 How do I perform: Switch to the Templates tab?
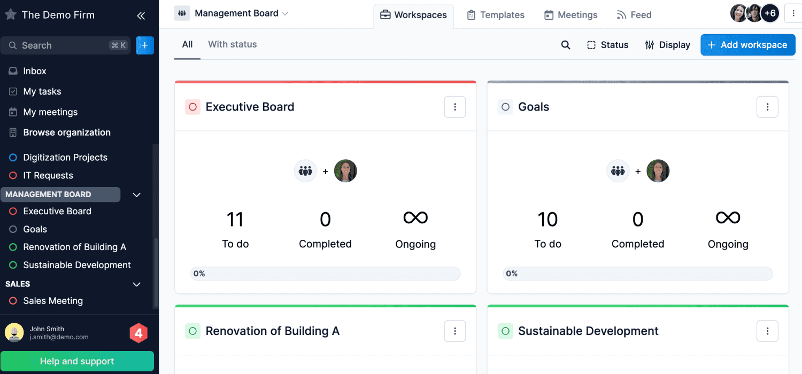click(496, 15)
